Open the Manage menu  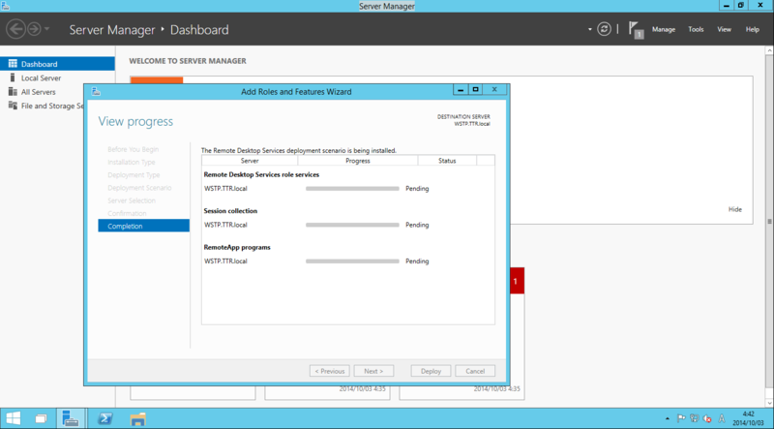[664, 29]
